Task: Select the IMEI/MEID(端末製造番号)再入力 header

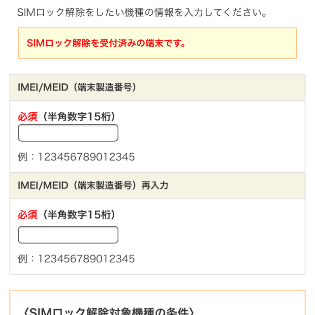Action: (157, 186)
